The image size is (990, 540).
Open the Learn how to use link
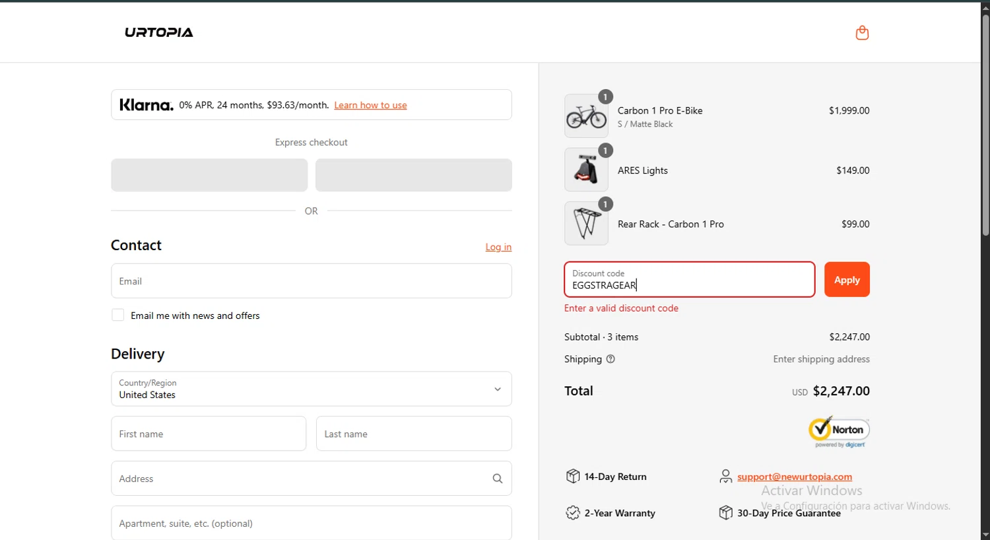click(x=370, y=105)
